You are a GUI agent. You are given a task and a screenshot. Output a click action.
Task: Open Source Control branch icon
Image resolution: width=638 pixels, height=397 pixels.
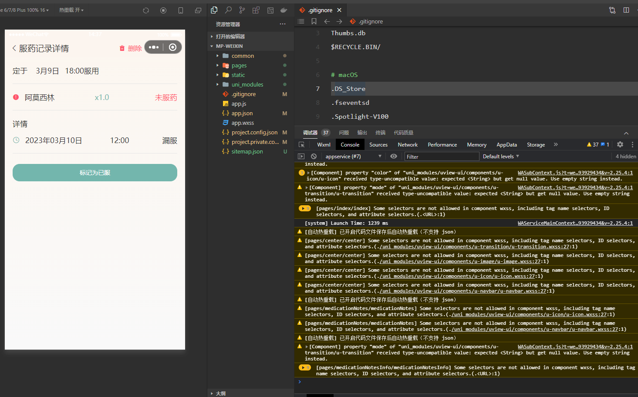pyautogui.click(x=242, y=10)
